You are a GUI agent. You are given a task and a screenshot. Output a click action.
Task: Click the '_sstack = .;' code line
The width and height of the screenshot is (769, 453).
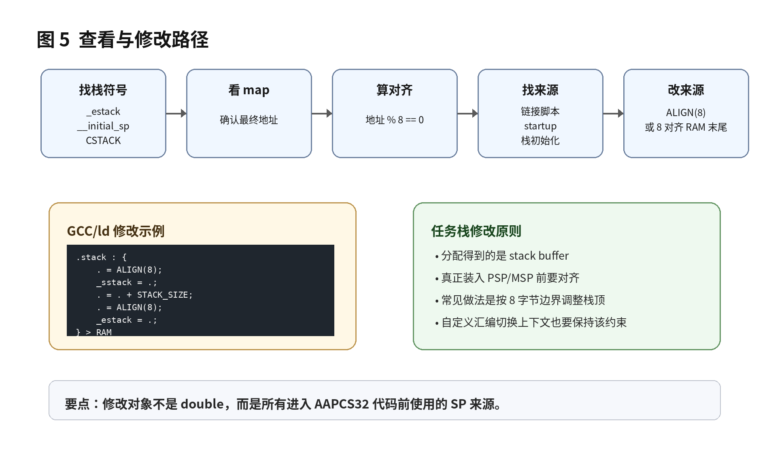127,282
